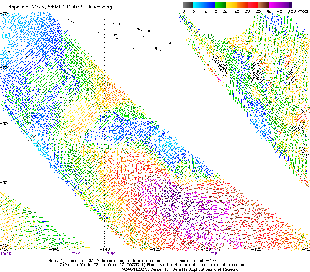Viewport: 310px width, 272px height.
Task: Select the gray 0-5 knots legend swatch
Action: click(x=188, y=5)
